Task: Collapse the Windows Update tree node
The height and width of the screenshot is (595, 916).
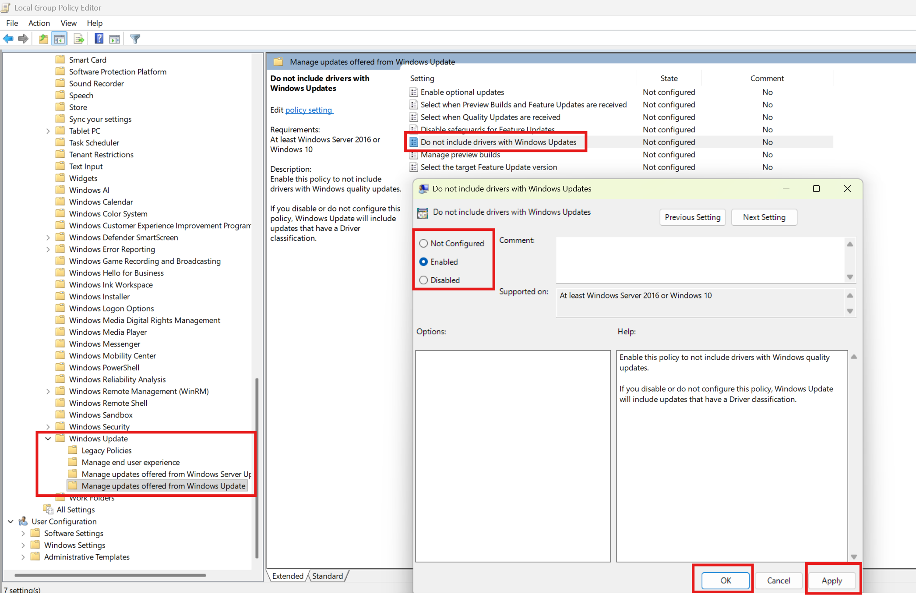Action: pos(48,439)
